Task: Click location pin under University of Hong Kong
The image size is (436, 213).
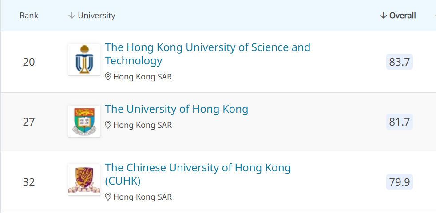Action: point(108,125)
